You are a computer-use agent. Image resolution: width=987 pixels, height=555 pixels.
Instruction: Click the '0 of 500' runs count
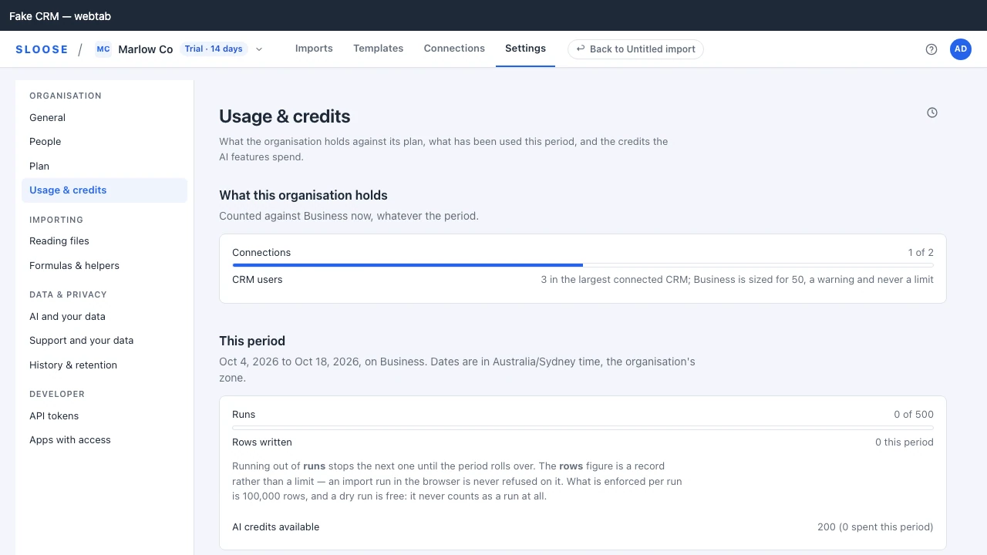click(x=914, y=415)
